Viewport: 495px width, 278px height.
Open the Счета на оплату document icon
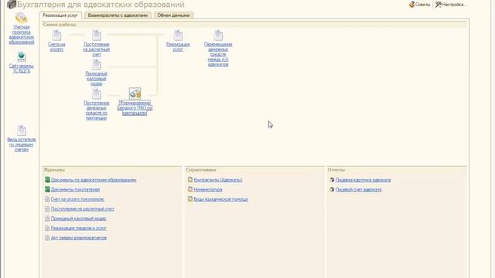click(56, 36)
